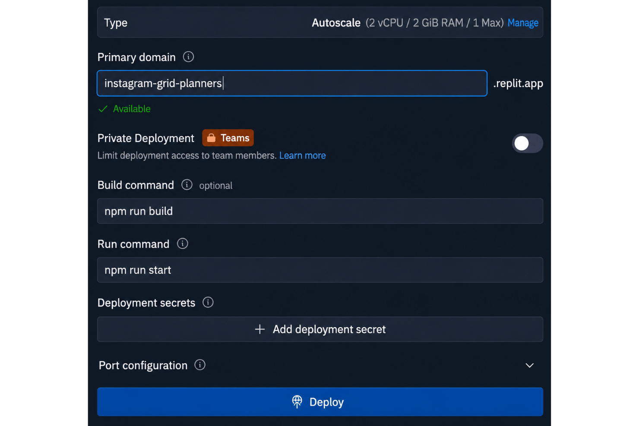Image resolution: width=639 pixels, height=426 pixels.
Task: Click the Build command field
Action: click(x=320, y=211)
